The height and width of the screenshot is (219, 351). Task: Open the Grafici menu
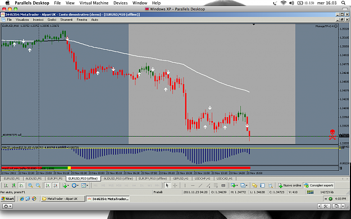point(52,20)
